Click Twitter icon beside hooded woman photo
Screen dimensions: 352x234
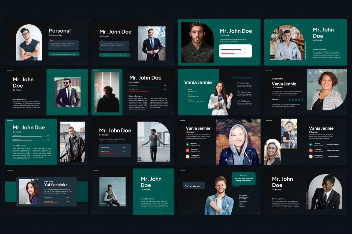[187, 144]
